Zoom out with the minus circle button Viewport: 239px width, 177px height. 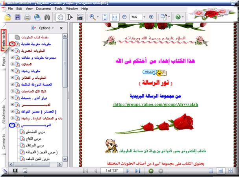124,17
